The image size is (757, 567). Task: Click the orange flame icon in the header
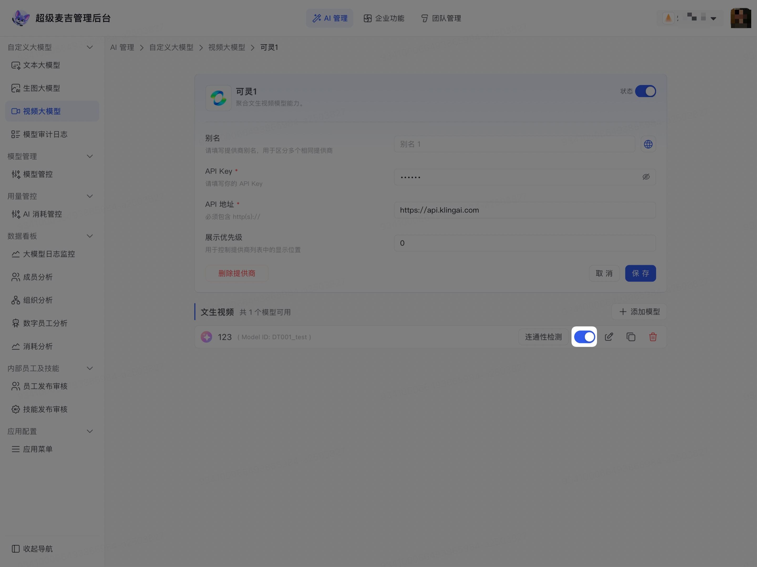[668, 18]
